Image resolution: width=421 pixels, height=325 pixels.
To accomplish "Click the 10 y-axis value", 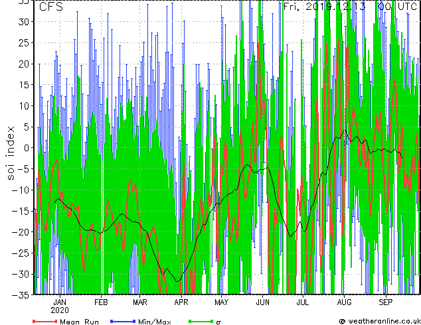I will click(24, 106).
